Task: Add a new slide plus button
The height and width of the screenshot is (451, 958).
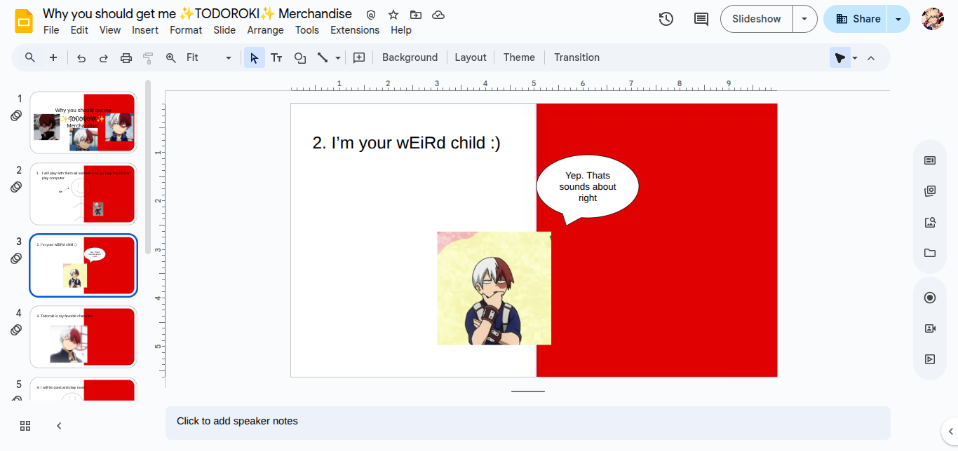Action: [53, 57]
